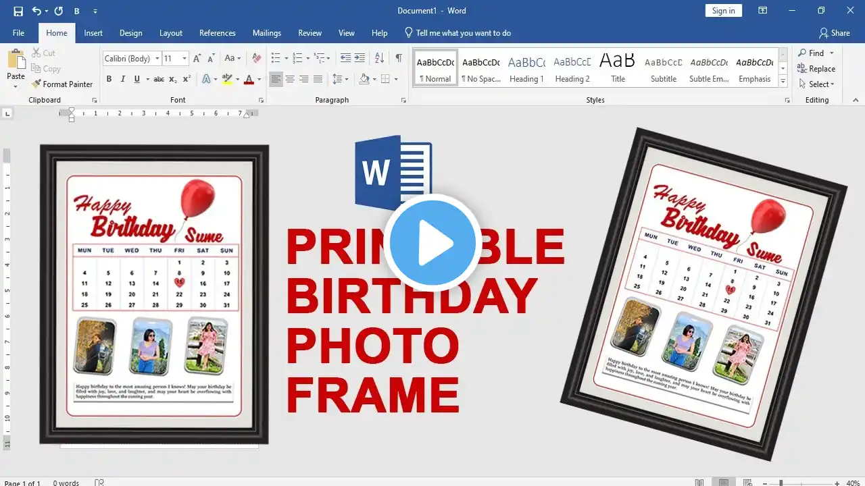865x486 pixels.
Task: Click the tab selector at the ruler corner
Action: click(7, 113)
